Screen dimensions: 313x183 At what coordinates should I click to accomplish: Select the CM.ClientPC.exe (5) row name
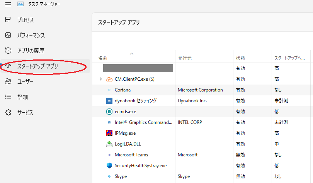(x=134, y=79)
